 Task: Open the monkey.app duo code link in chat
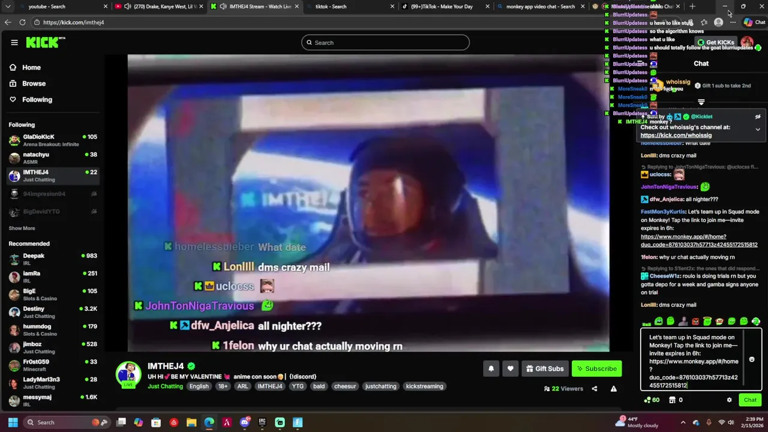699,241
